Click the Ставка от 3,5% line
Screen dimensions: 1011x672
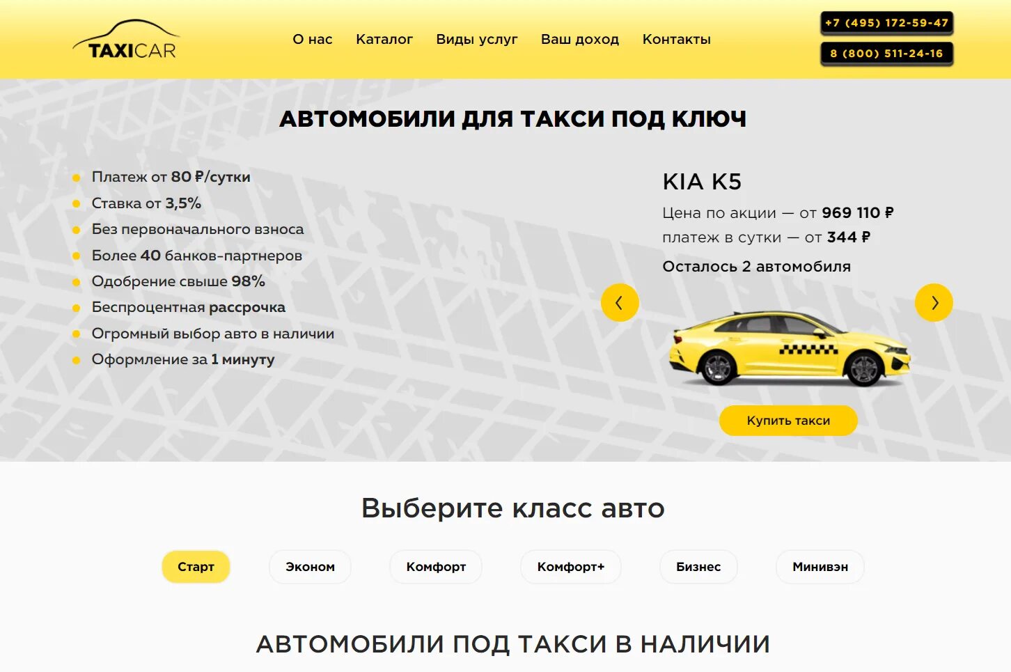pyautogui.click(x=146, y=203)
